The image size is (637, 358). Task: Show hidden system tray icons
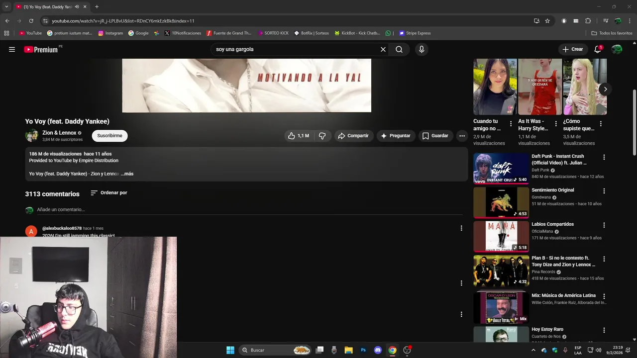[x=533, y=350]
